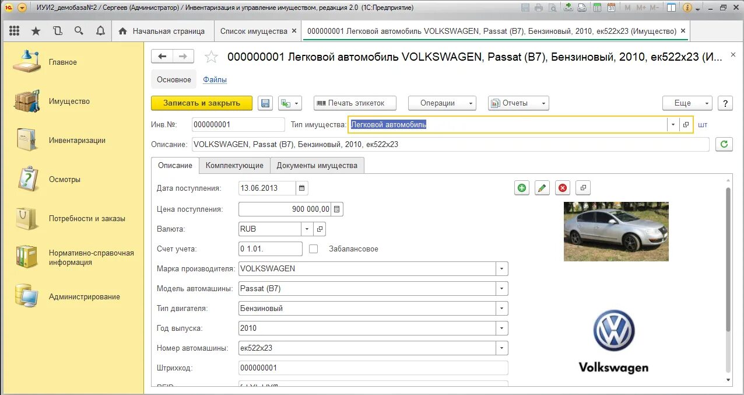The image size is (744, 395).
Task: Open the Отчеты dropdown menu
Action: [518, 103]
